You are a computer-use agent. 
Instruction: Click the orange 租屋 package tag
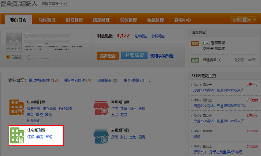(195, 43)
